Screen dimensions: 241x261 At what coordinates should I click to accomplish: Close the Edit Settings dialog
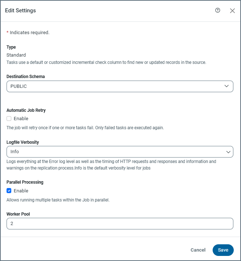(x=232, y=11)
